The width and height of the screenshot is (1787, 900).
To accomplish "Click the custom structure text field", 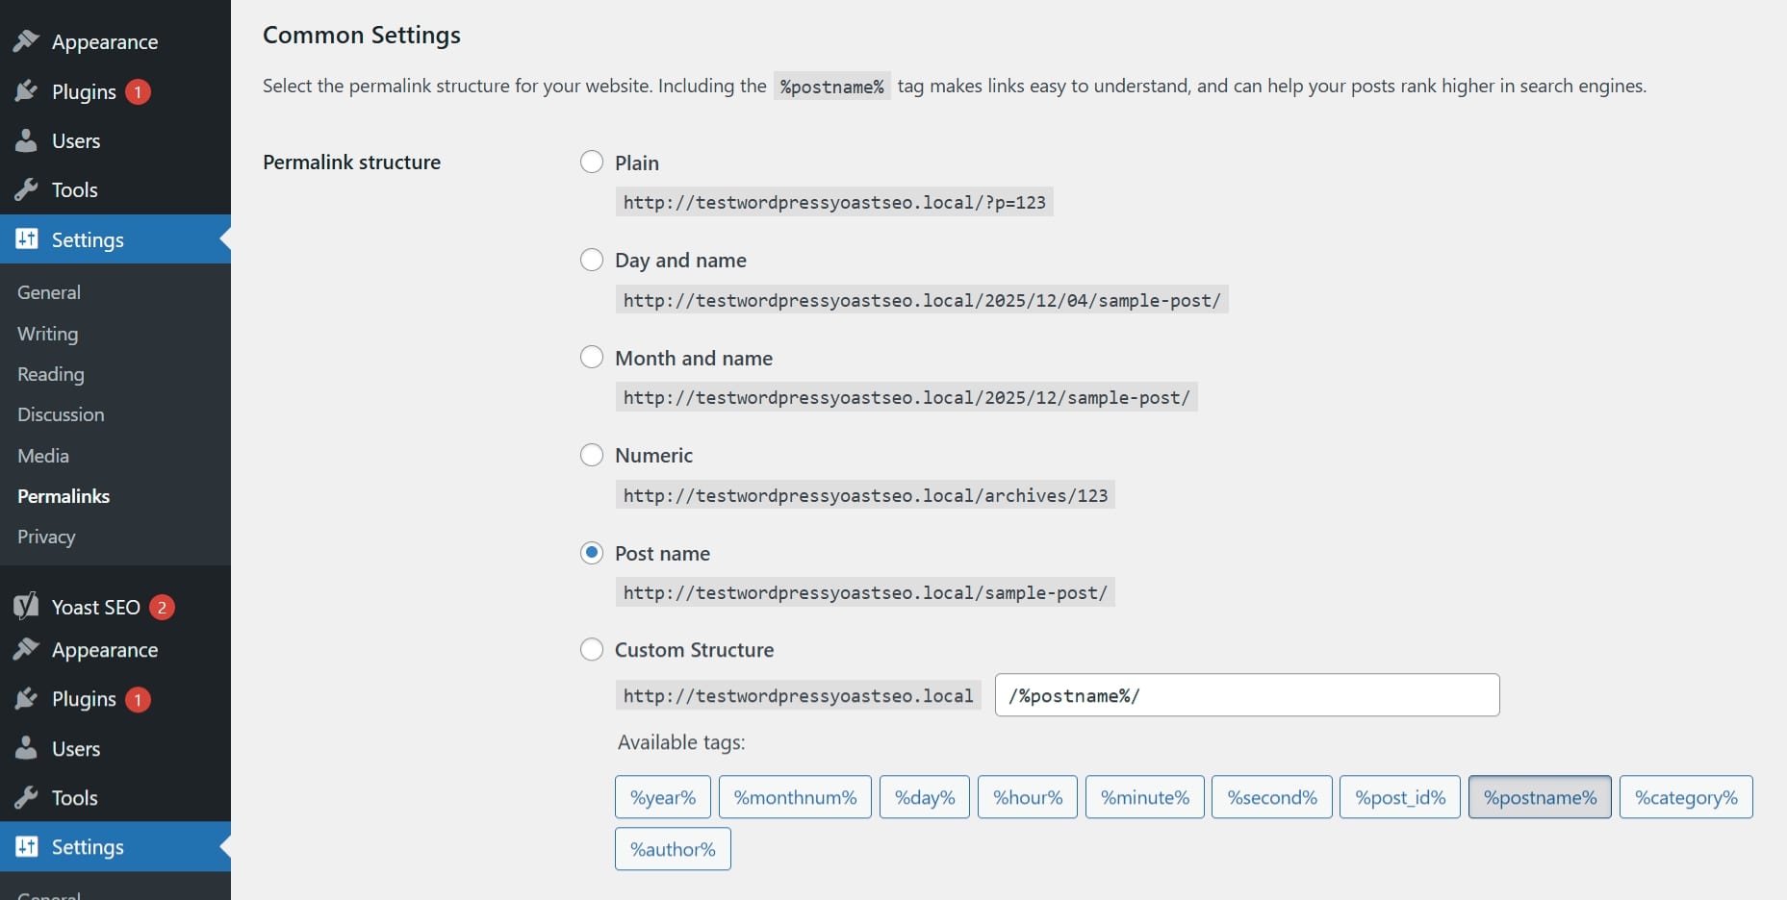I will (1246, 695).
